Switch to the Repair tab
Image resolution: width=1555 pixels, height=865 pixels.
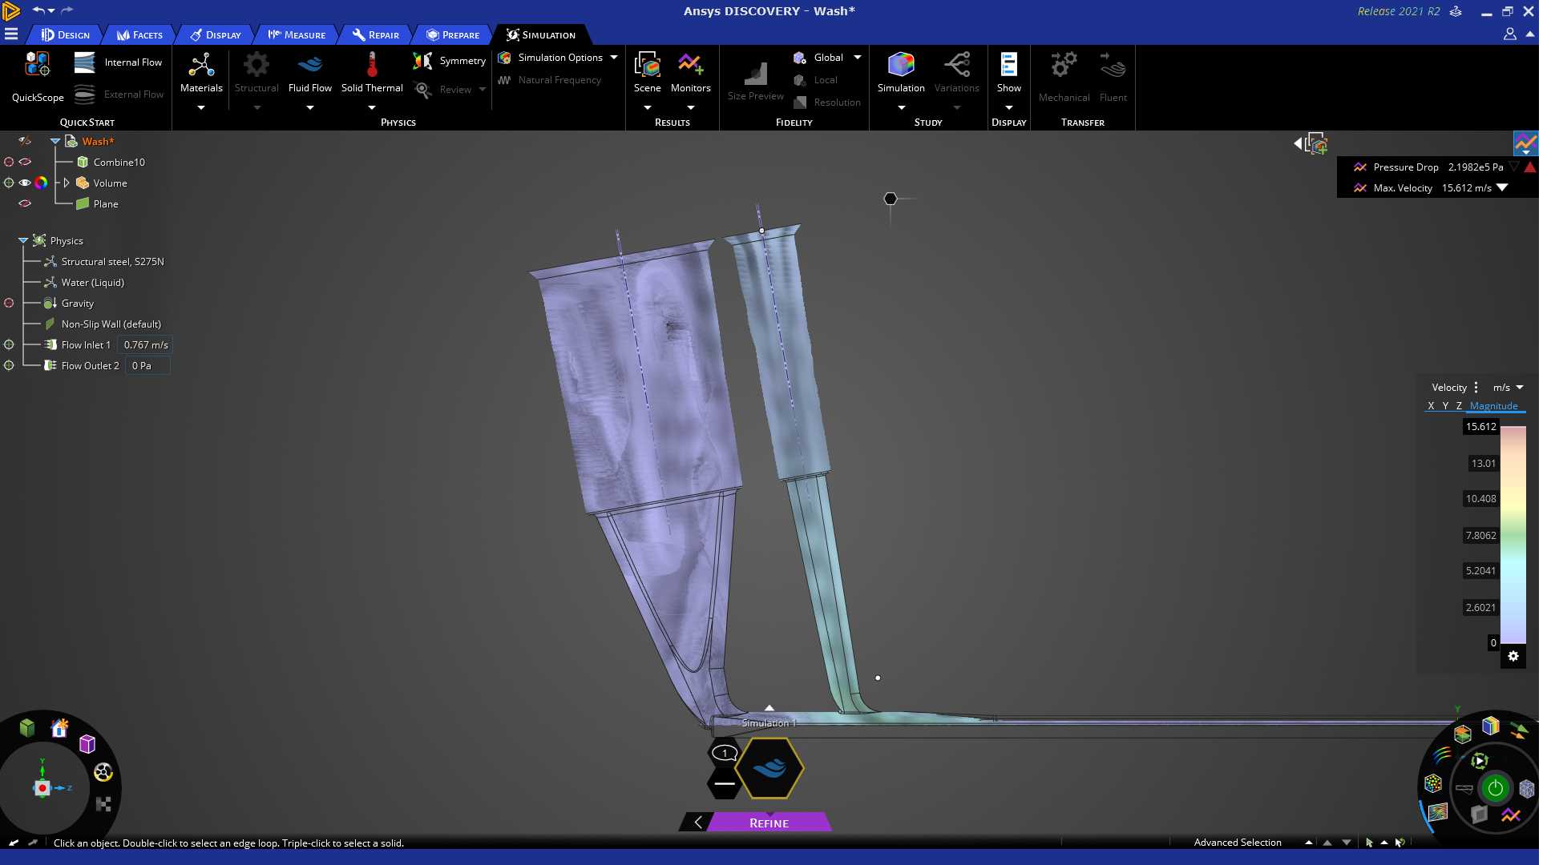click(x=376, y=35)
